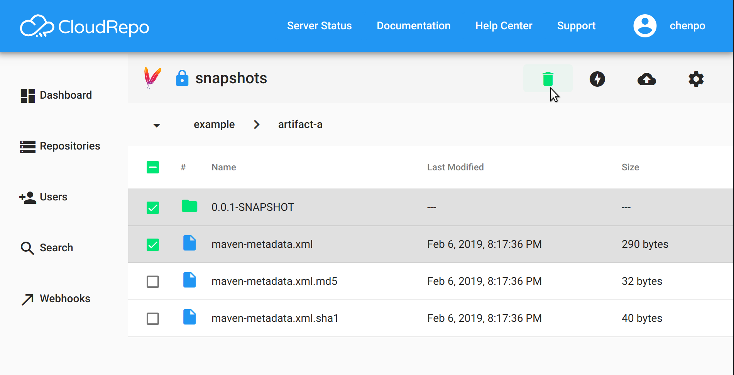This screenshot has height=375, width=734.
Task: Click maven-metadata.xml.md5 last modified date
Action: click(x=484, y=281)
